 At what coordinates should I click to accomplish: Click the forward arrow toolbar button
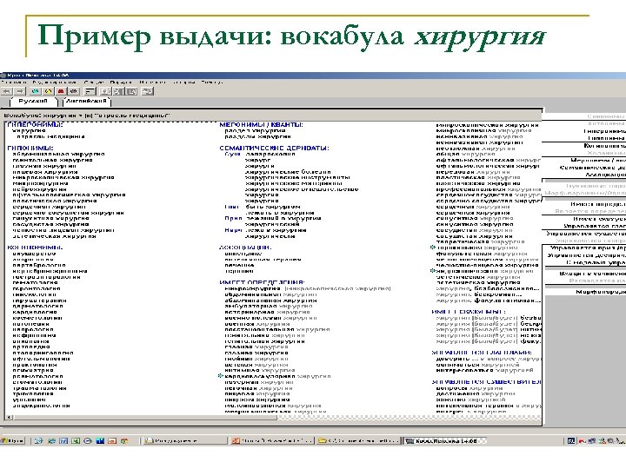point(19,91)
